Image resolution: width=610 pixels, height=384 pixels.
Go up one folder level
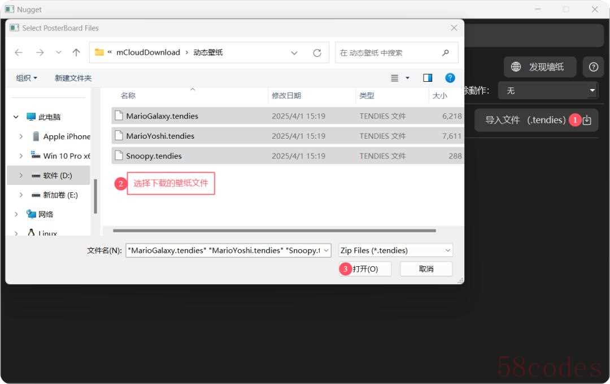[76, 52]
